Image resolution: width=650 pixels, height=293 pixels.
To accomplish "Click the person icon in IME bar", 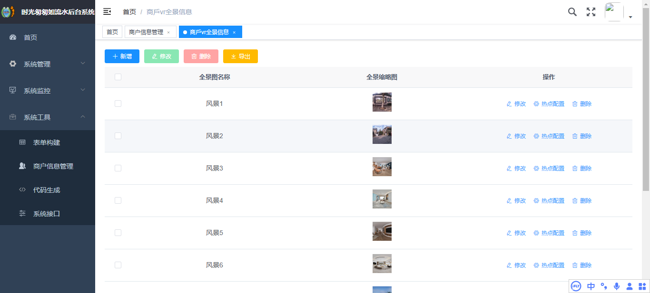I will 630,286.
